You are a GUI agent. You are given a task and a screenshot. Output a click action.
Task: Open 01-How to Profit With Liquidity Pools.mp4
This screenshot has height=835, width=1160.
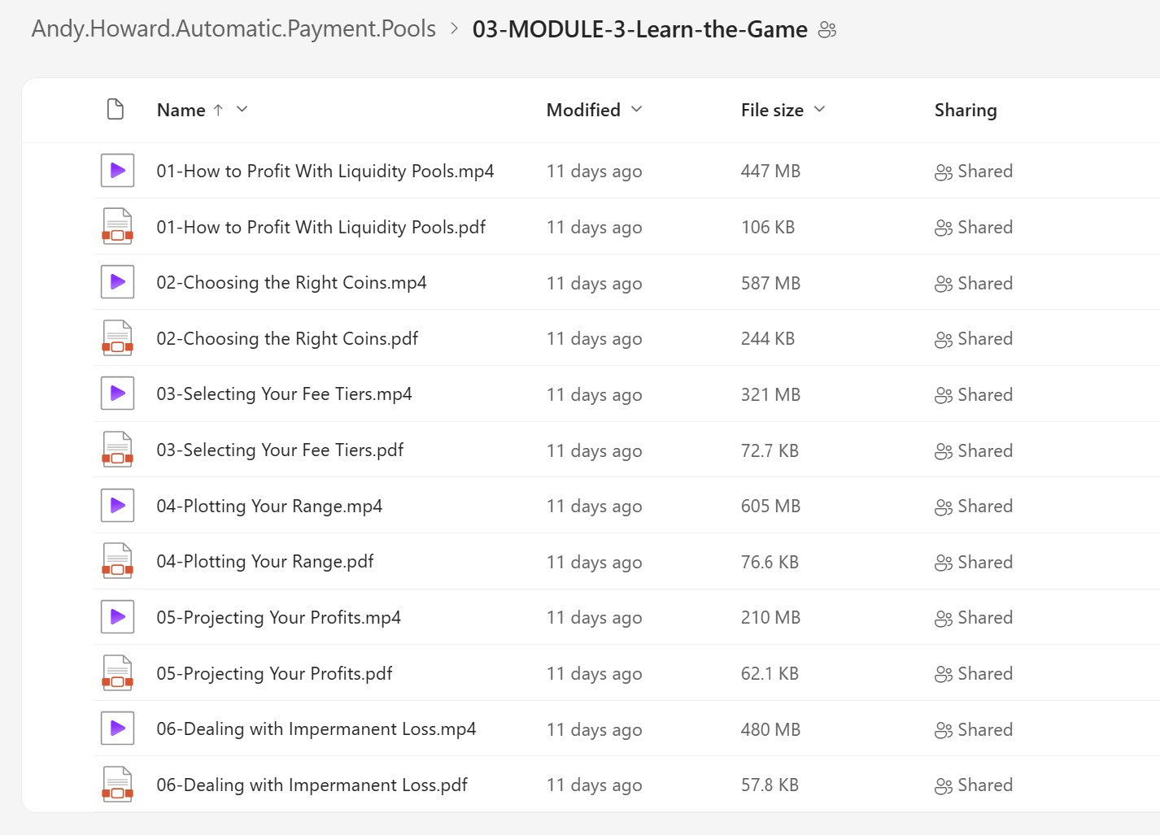pyautogui.click(x=325, y=171)
